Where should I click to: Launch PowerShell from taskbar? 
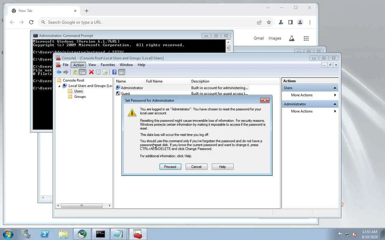[45, 234]
